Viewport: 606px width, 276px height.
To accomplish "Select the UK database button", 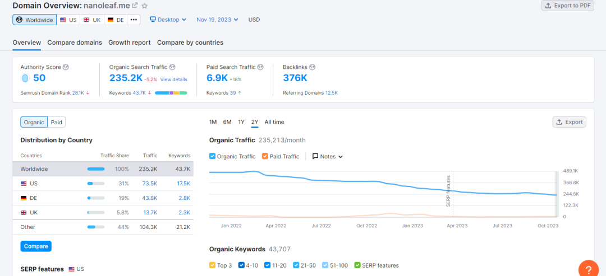I will tap(92, 20).
